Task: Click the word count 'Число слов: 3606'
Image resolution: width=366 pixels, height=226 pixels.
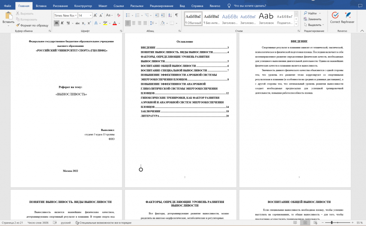Action: (x=38, y=223)
